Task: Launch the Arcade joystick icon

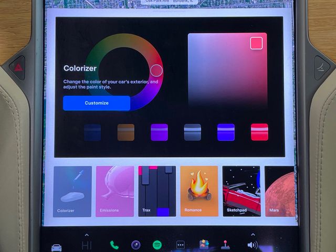Action: click(x=226, y=245)
